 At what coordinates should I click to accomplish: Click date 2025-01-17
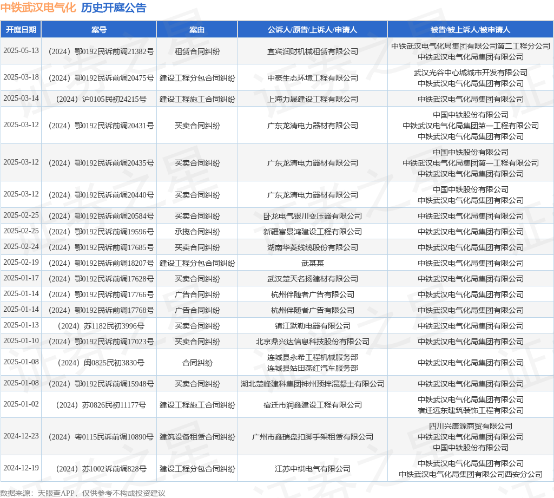pyautogui.click(x=21, y=278)
